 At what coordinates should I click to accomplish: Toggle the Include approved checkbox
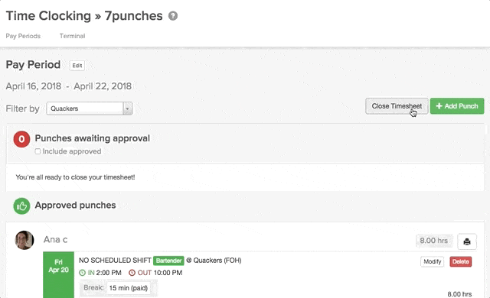pyautogui.click(x=38, y=151)
